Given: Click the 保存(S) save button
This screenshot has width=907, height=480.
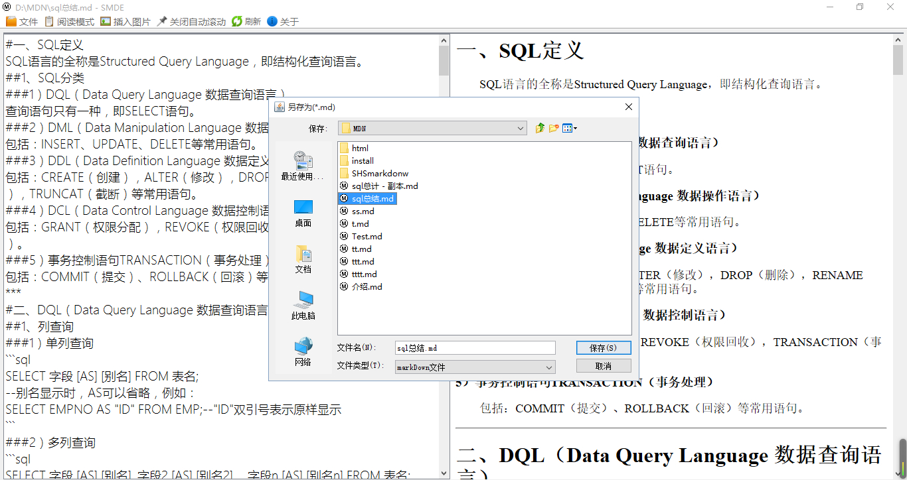Looking at the screenshot, I should tap(603, 347).
